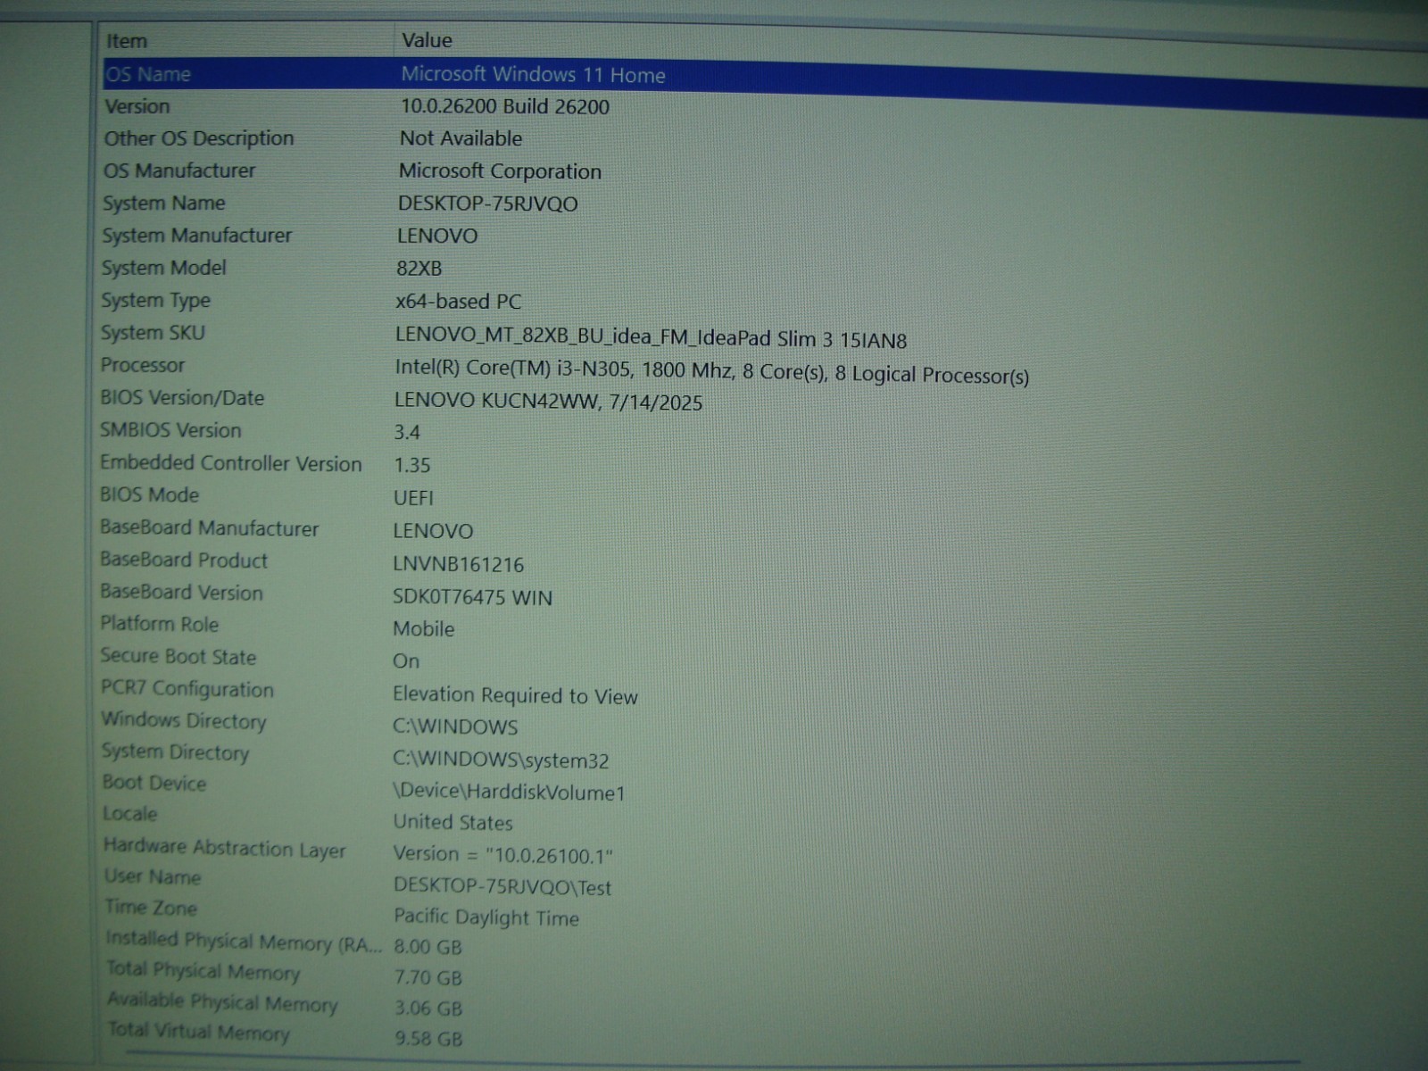
Task: Select the Platform Role row
Action: (159, 624)
